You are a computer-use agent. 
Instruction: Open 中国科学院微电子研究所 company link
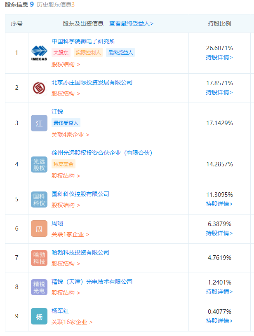pyautogui.click(x=83, y=41)
